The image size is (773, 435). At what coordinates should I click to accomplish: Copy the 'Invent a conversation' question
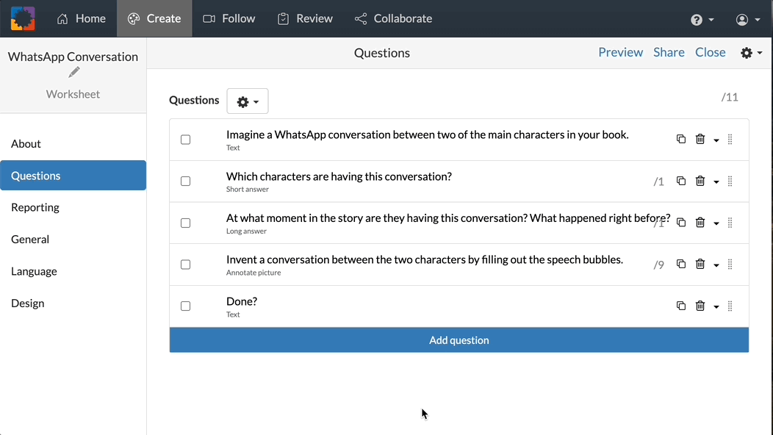click(681, 265)
